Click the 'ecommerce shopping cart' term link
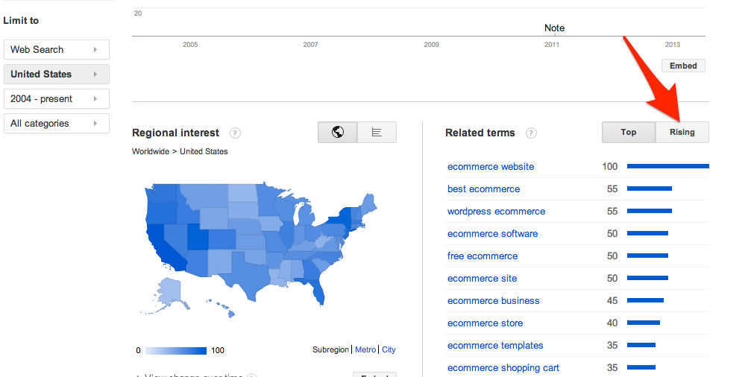The image size is (751, 377). [503, 368]
